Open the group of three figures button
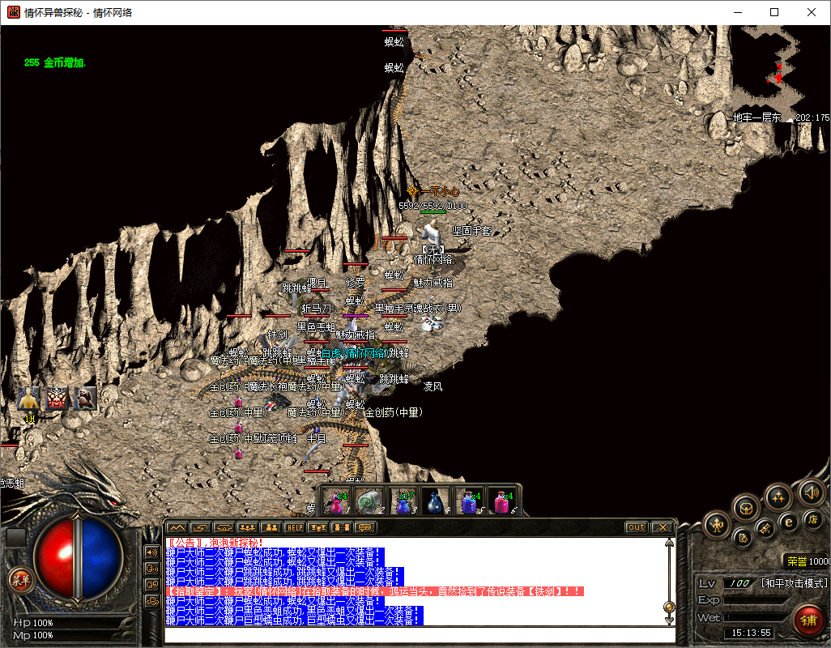This screenshot has height=648, width=831. [x=248, y=528]
